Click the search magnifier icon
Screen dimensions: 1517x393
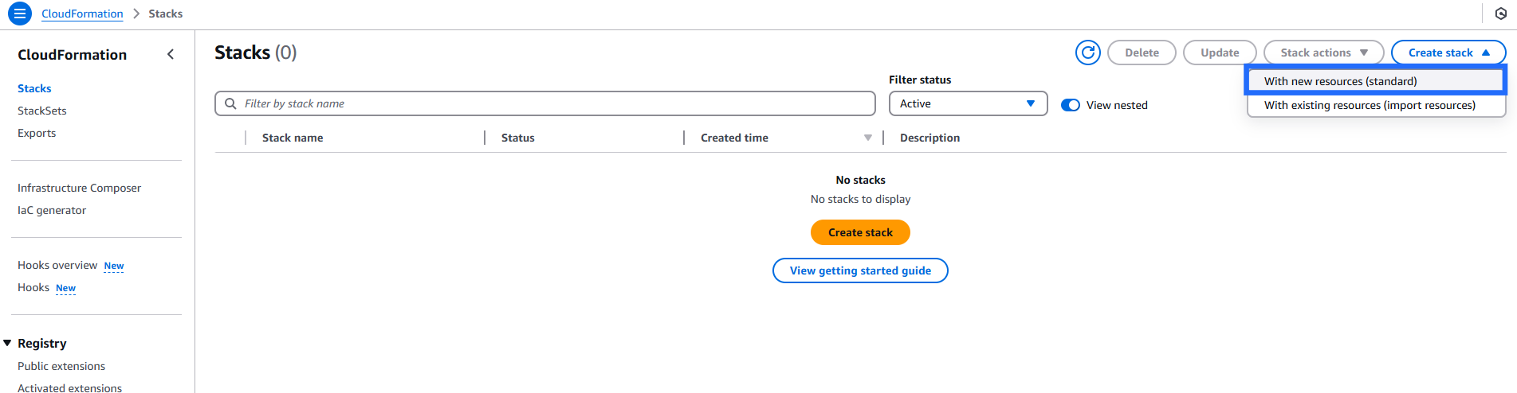click(230, 103)
